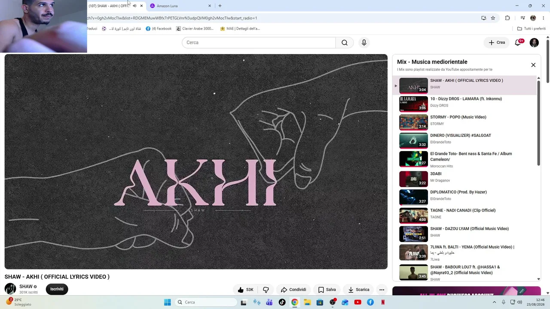550x309 pixels.
Task: Open Chrome's three-dot menu
Action: pos(544,18)
